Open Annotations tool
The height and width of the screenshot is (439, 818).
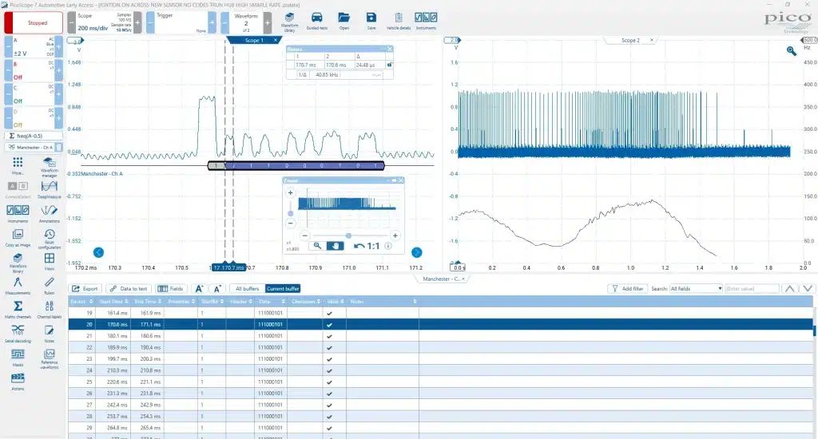49,213
